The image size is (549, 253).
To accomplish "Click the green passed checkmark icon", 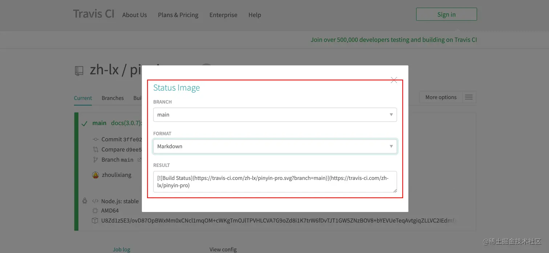I will pyautogui.click(x=84, y=124).
